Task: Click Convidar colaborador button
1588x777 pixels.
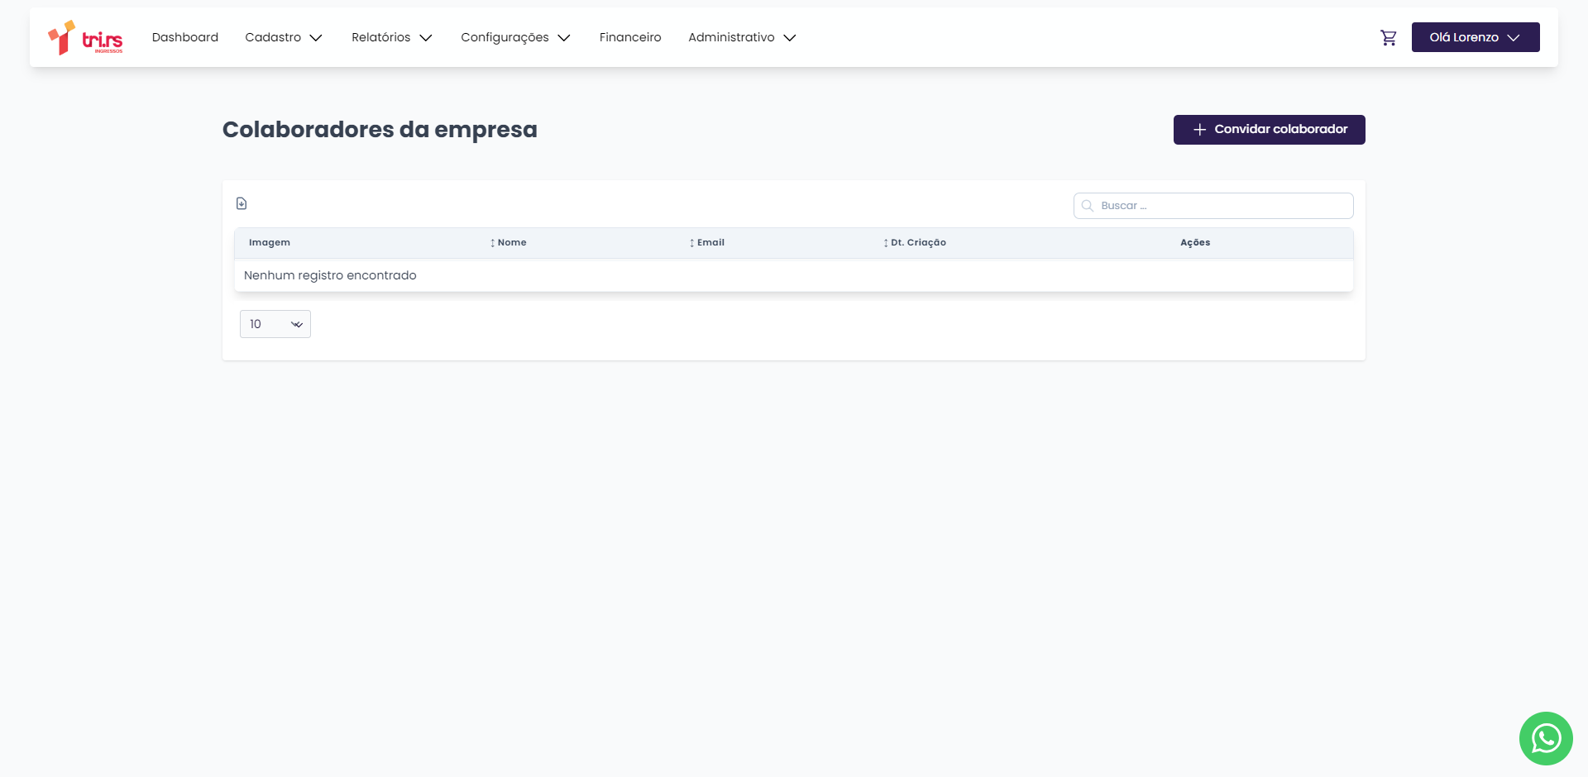Action: (1270, 130)
